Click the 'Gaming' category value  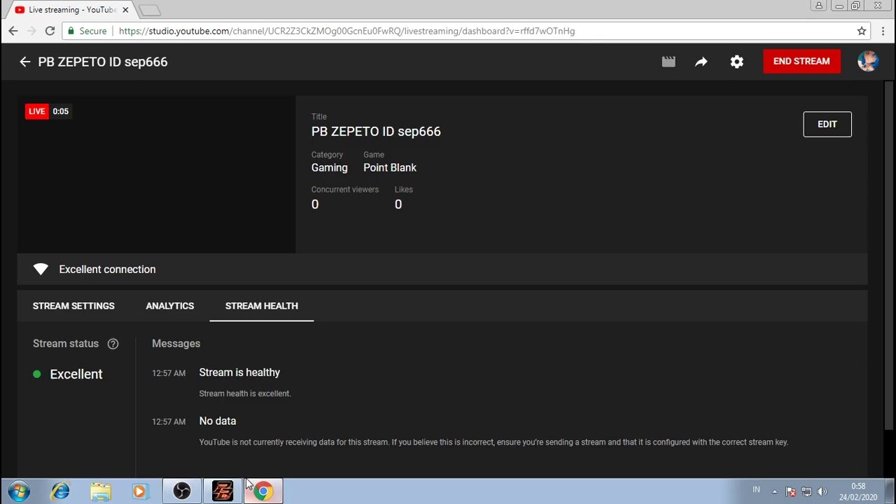click(x=330, y=168)
